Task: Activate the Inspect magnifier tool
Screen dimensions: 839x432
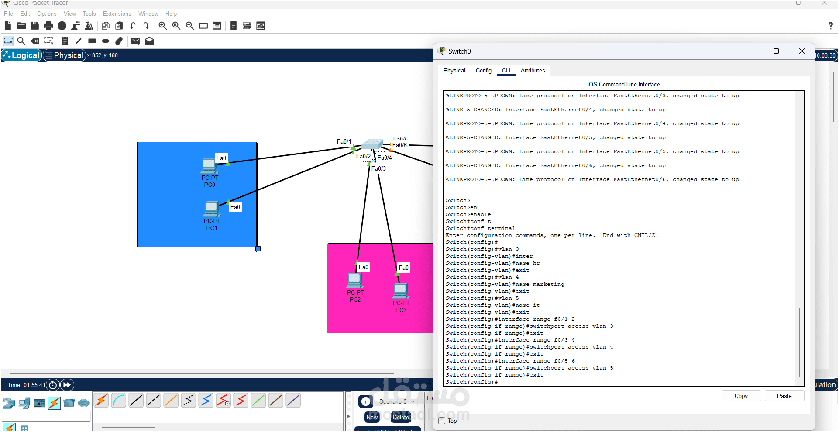Action: (21, 41)
